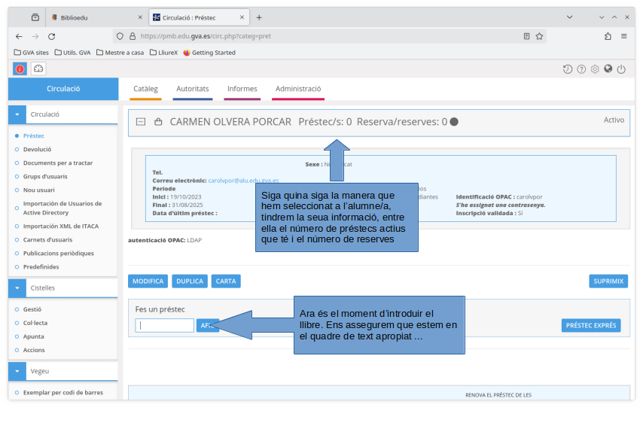
Task: Click the grey status dot after reserves
Action: tap(454, 122)
